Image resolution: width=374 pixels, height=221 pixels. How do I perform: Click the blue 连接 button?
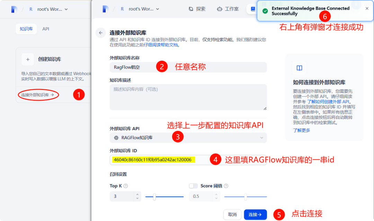[x=255, y=214]
